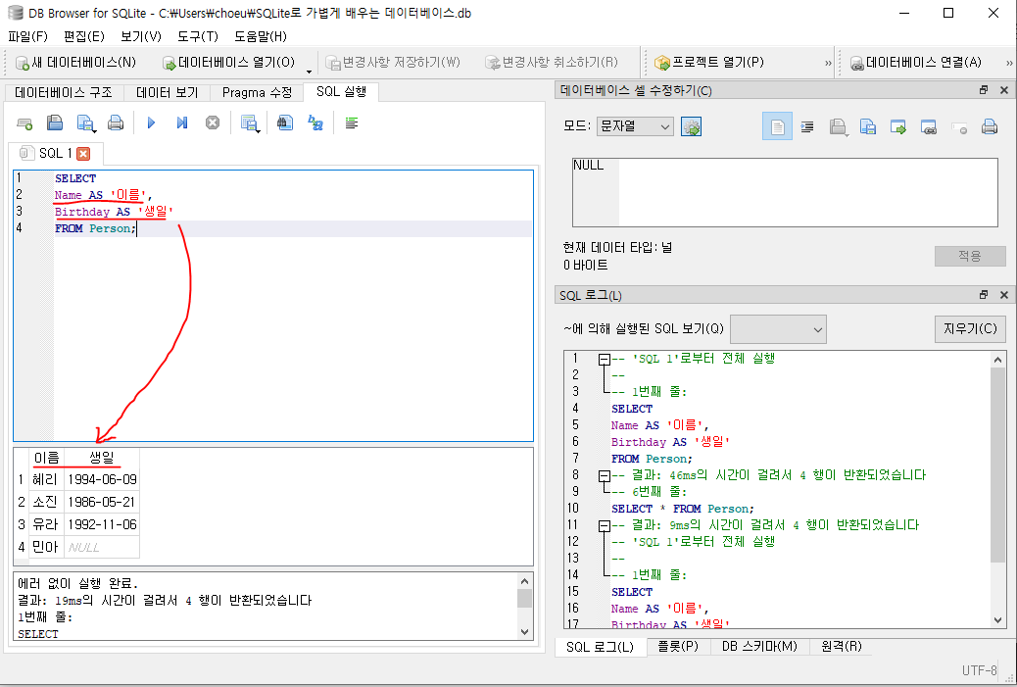1017x687 pixels.
Task: Print the SQL editor contents
Action: point(116,123)
